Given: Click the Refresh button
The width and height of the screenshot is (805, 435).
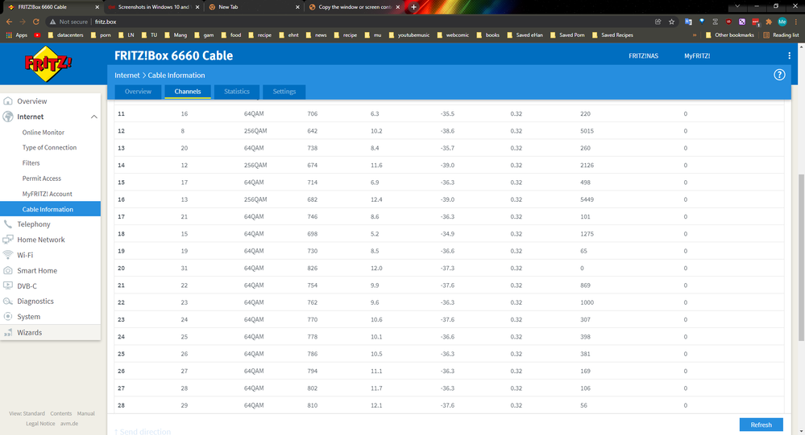Looking at the screenshot, I should pos(761,425).
